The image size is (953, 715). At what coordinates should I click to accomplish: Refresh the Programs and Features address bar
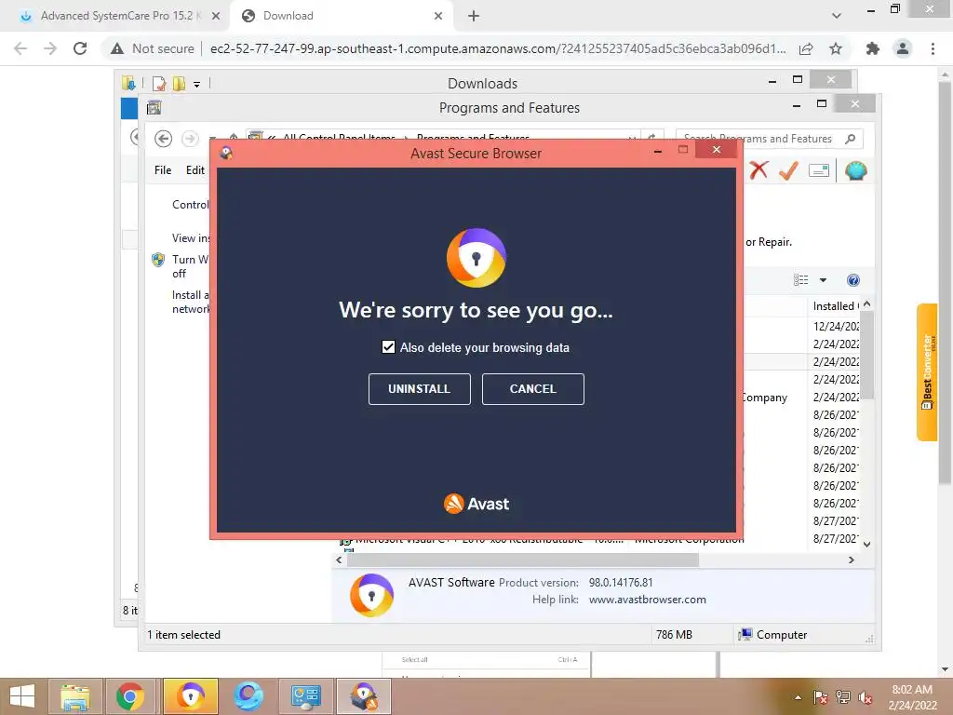(652, 139)
